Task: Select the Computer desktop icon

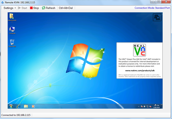Action: pyautogui.click(x=12, y=30)
